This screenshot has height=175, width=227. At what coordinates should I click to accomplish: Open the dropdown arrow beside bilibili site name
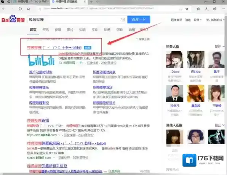click(x=77, y=63)
